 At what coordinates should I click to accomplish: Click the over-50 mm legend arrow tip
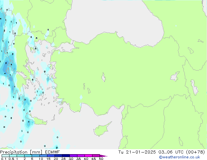104,156
